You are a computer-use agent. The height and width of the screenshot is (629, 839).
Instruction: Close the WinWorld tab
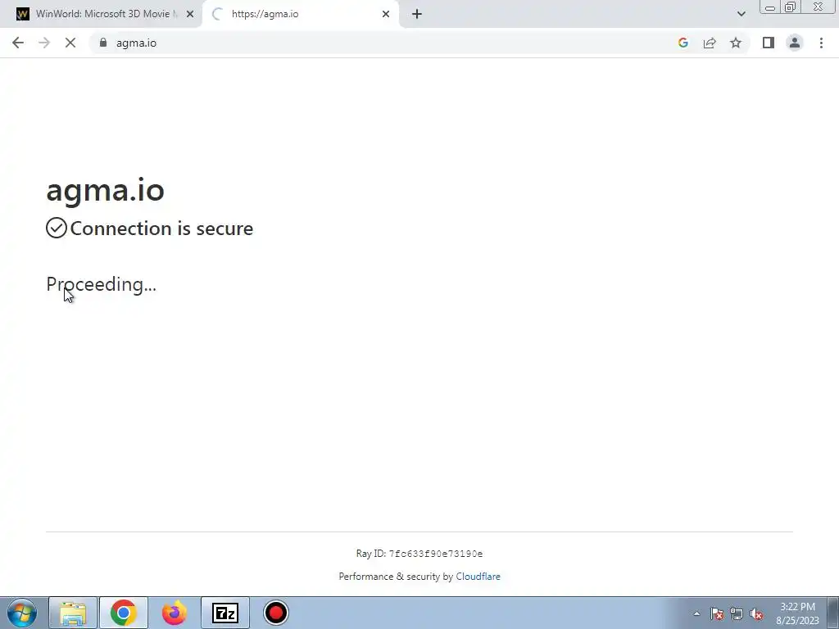click(x=190, y=14)
